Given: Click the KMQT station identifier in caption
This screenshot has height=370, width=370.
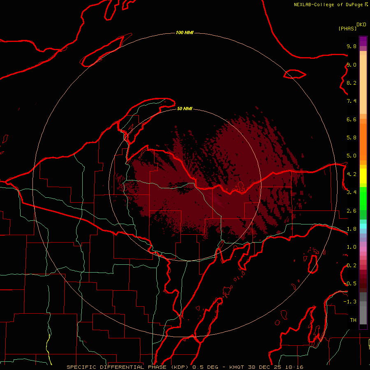Looking at the screenshot, I should tap(236, 367).
